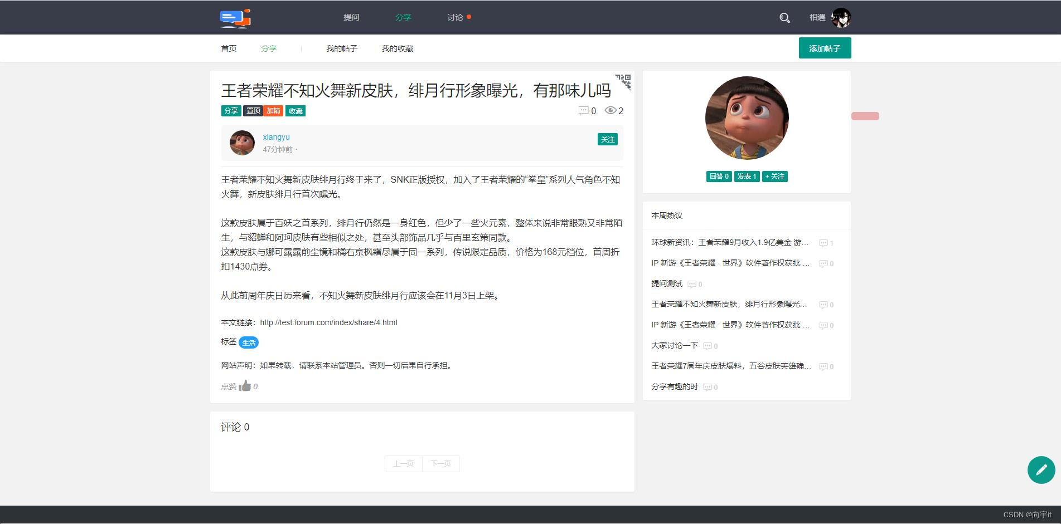The image size is (1061, 524).
Task: Click the 相遇 username in header
Action: point(817,17)
